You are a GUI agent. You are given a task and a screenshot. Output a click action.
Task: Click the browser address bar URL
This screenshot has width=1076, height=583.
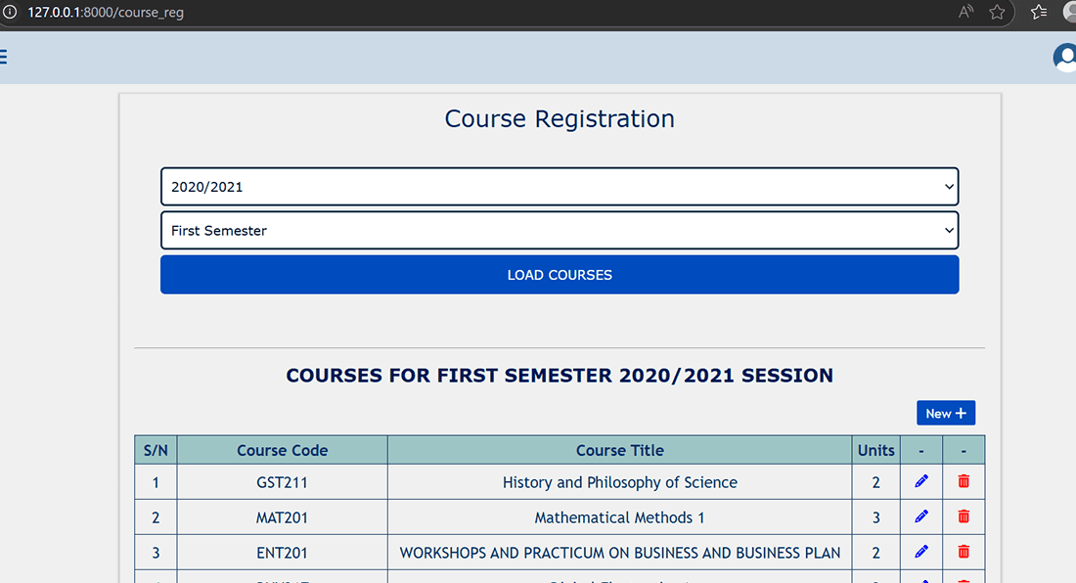(106, 13)
